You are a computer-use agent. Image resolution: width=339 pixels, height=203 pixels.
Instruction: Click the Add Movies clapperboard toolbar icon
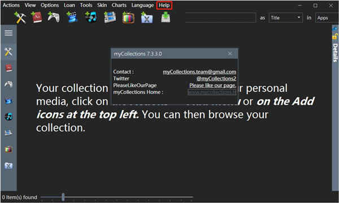(x=72, y=17)
